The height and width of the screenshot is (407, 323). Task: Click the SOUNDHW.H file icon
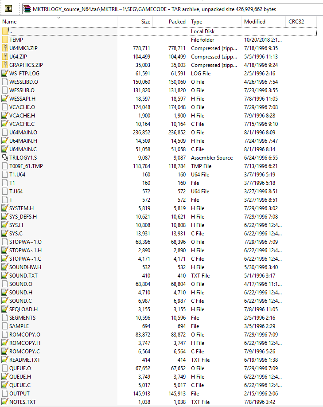[x=5, y=267]
